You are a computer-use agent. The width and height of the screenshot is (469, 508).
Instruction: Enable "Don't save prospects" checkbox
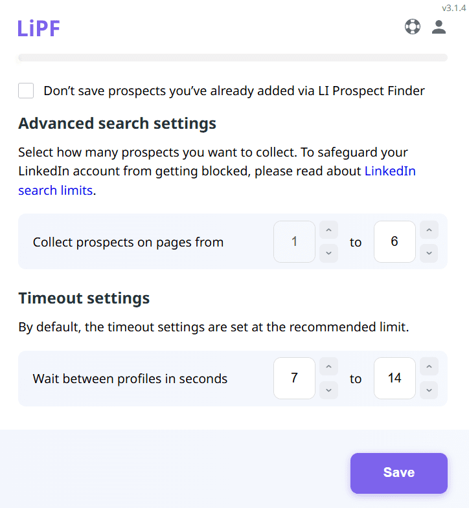pyautogui.click(x=26, y=91)
